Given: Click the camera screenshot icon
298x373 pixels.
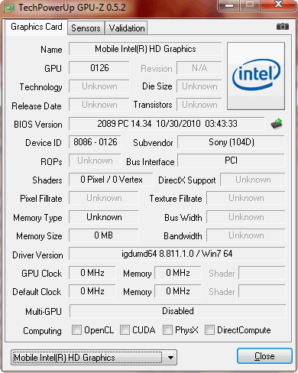Looking at the screenshot, I should (x=283, y=26).
